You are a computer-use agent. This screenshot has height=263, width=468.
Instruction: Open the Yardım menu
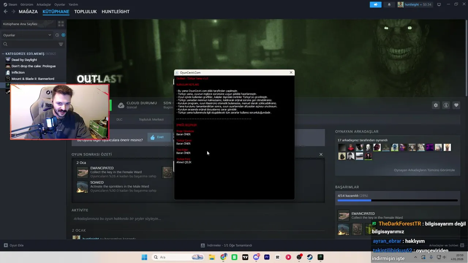click(x=73, y=4)
